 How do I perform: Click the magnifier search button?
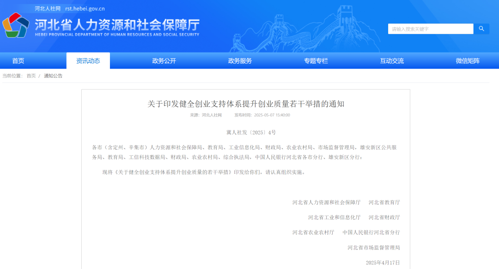click(481, 29)
